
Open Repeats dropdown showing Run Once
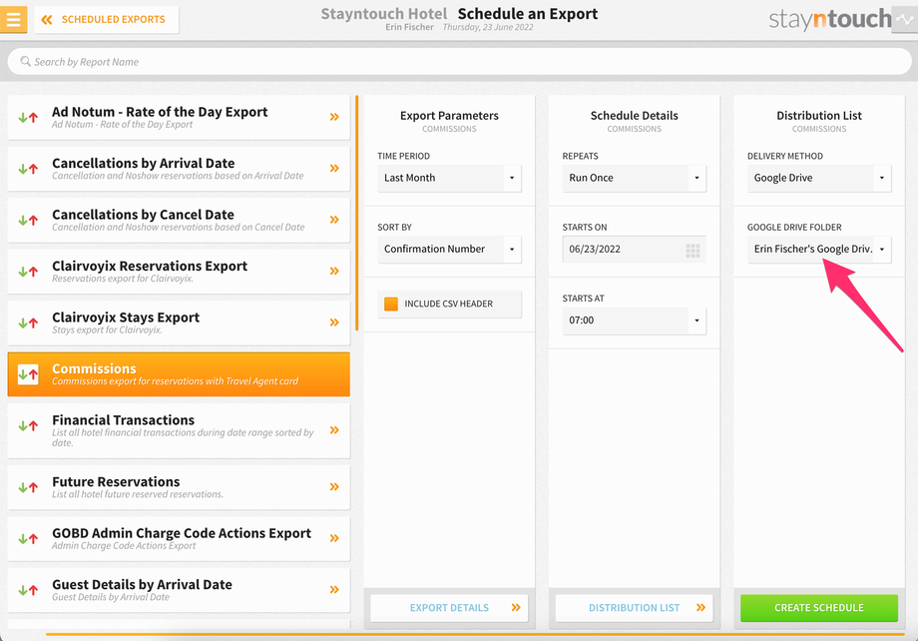tap(634, 178)
